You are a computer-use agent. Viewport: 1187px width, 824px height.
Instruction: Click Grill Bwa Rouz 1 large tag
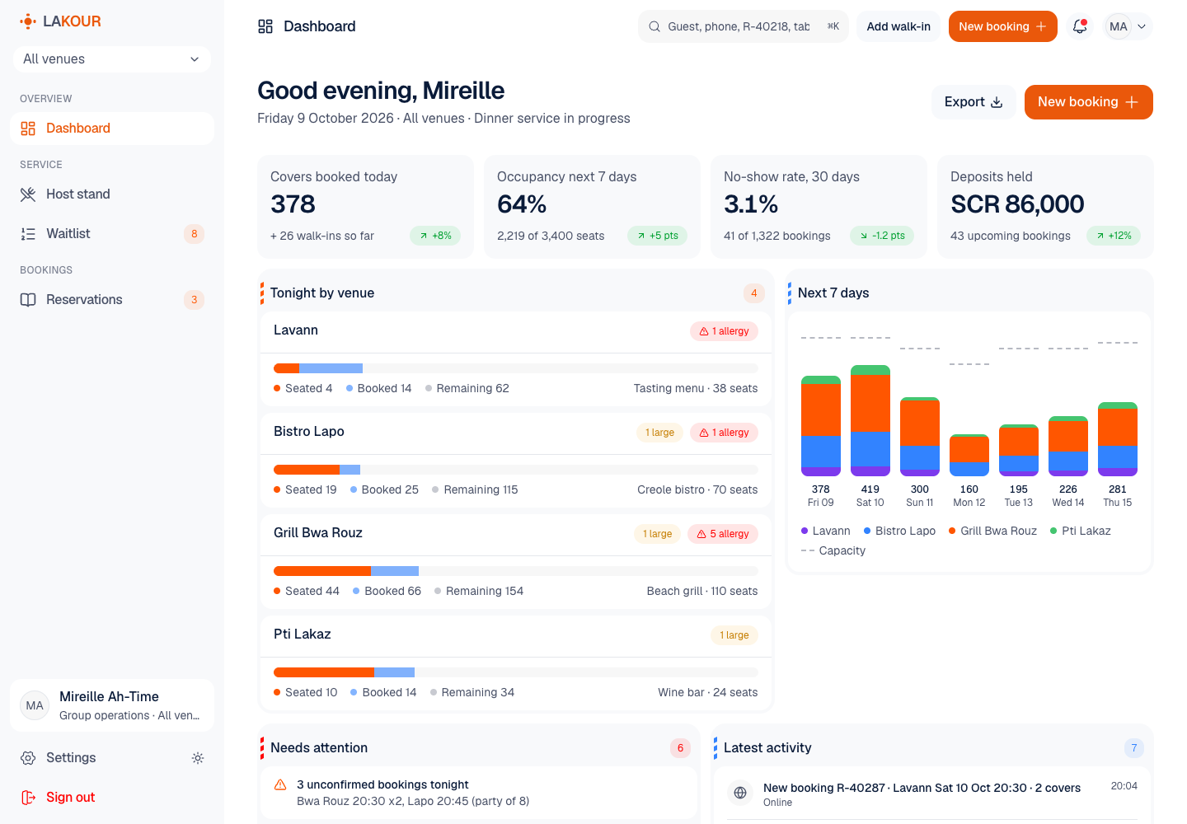(657, 534)
